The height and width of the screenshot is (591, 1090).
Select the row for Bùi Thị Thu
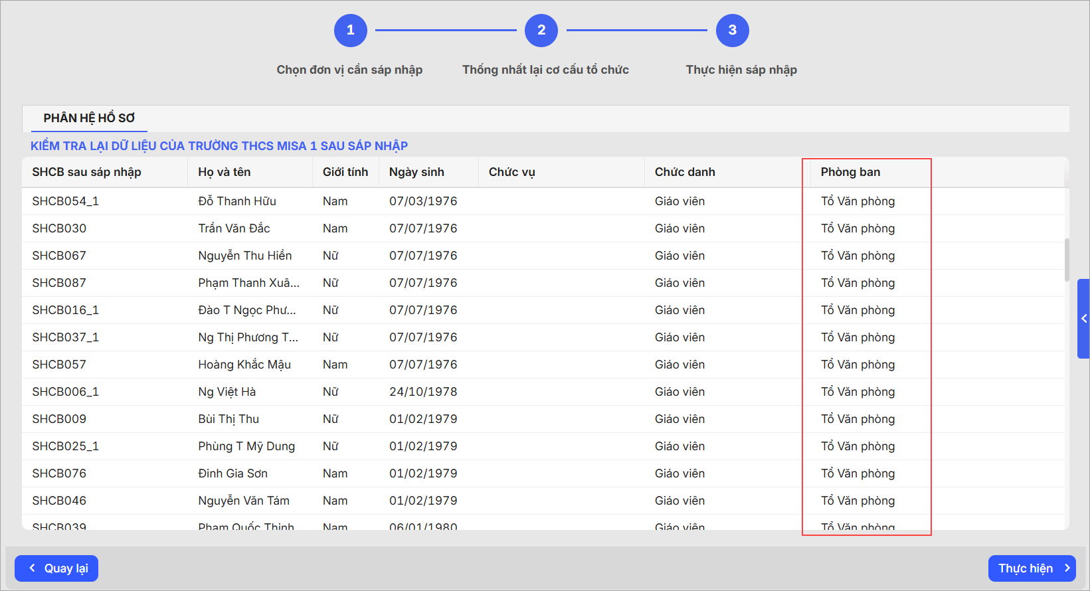click(x=228, y=419)
